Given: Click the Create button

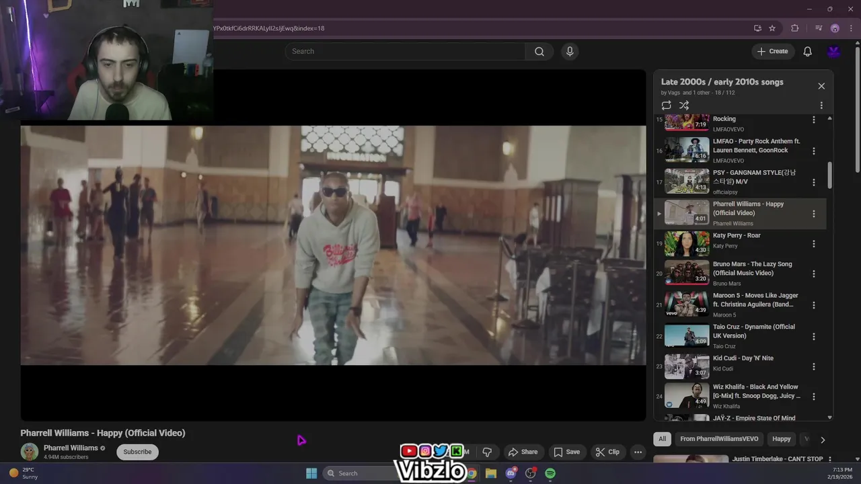Looking at the screenshot, I should click(x=773, y=51).
